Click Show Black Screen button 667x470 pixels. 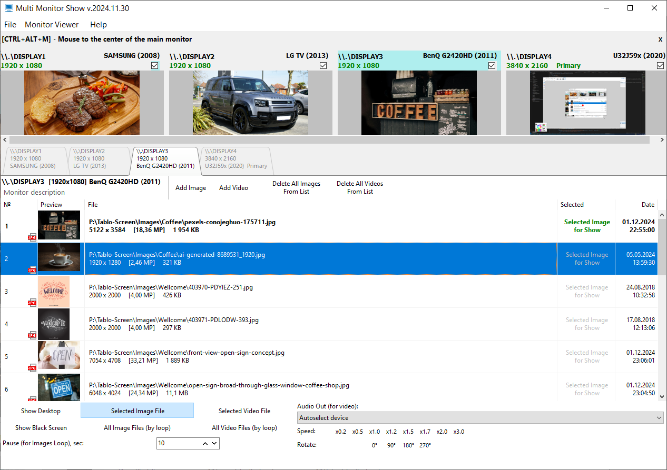(x=41, y=428)
